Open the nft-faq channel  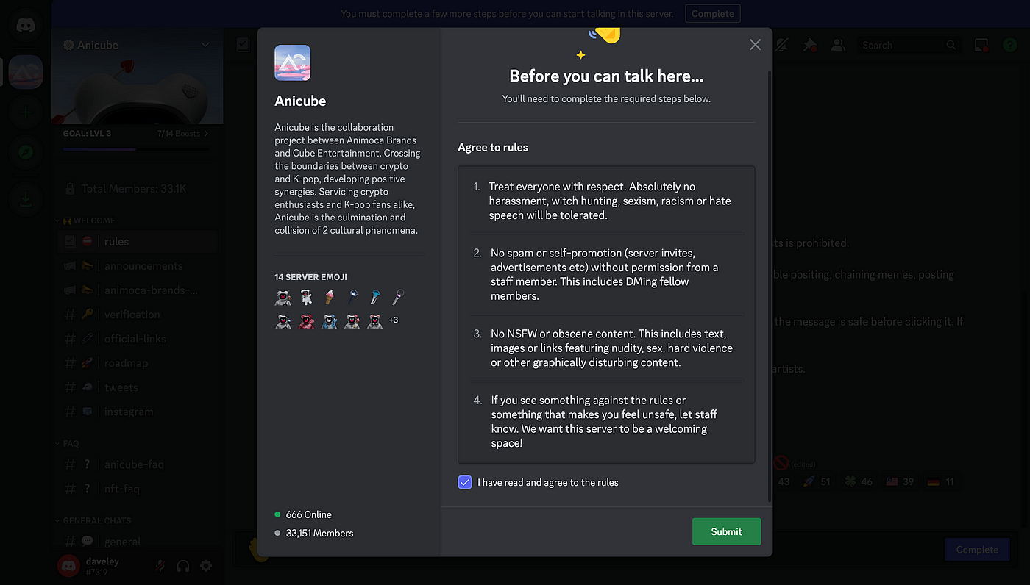[x=138, y=489]
